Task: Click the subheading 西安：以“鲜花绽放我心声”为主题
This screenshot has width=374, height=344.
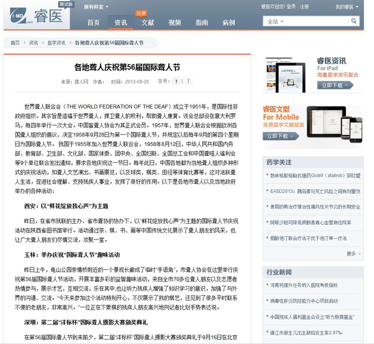Action: pyautogui.click(x=66, y=206)
